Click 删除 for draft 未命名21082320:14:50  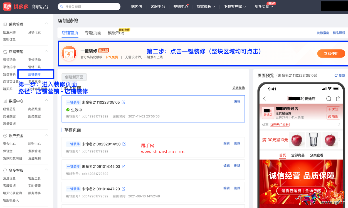click(x=237, y=143)
